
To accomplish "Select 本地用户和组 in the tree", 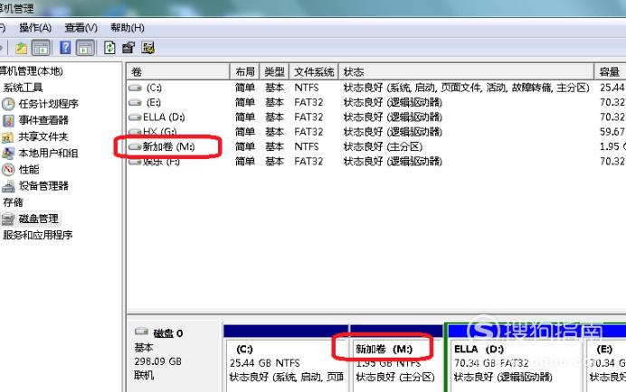I will (x=48, y=154).
